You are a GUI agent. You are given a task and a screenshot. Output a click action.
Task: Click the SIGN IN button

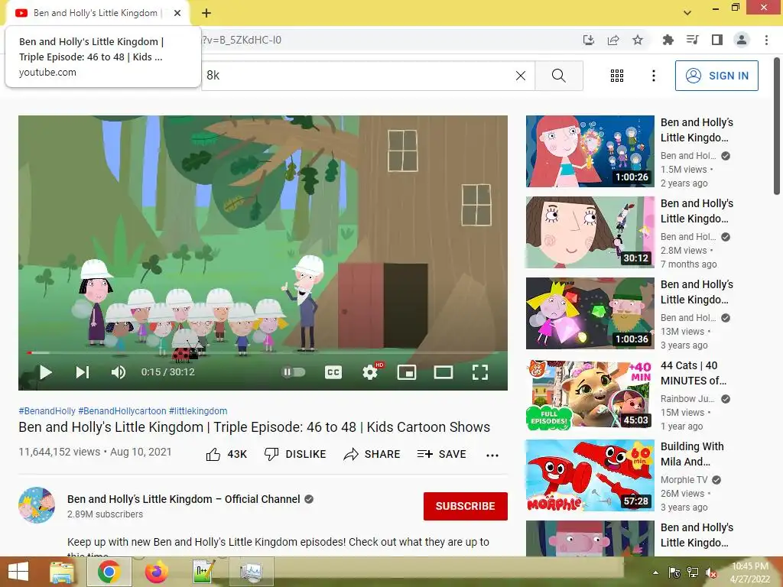tap(716, 76)
